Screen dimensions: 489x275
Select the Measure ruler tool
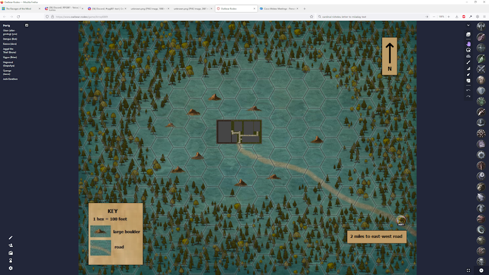click(468, 68)
